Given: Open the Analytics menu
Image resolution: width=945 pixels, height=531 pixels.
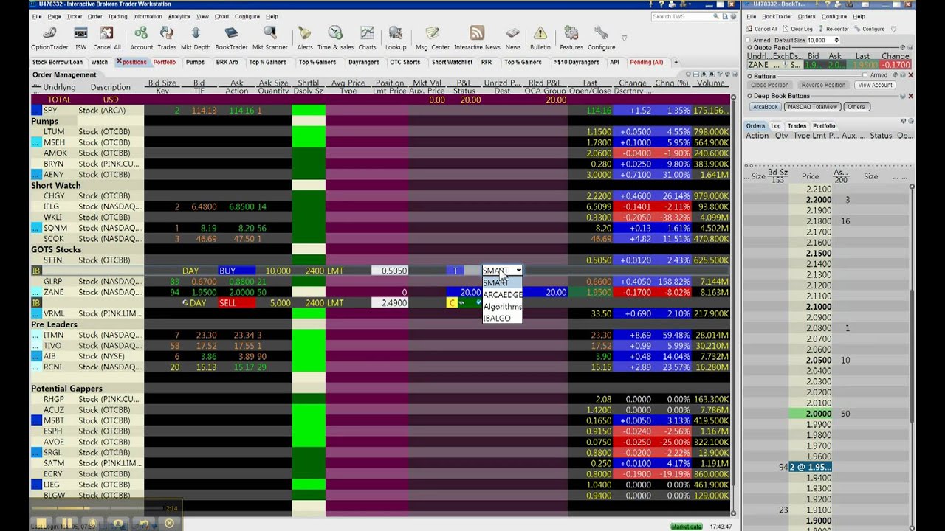Looking at the screenshot, I should [x=179, y=16].
